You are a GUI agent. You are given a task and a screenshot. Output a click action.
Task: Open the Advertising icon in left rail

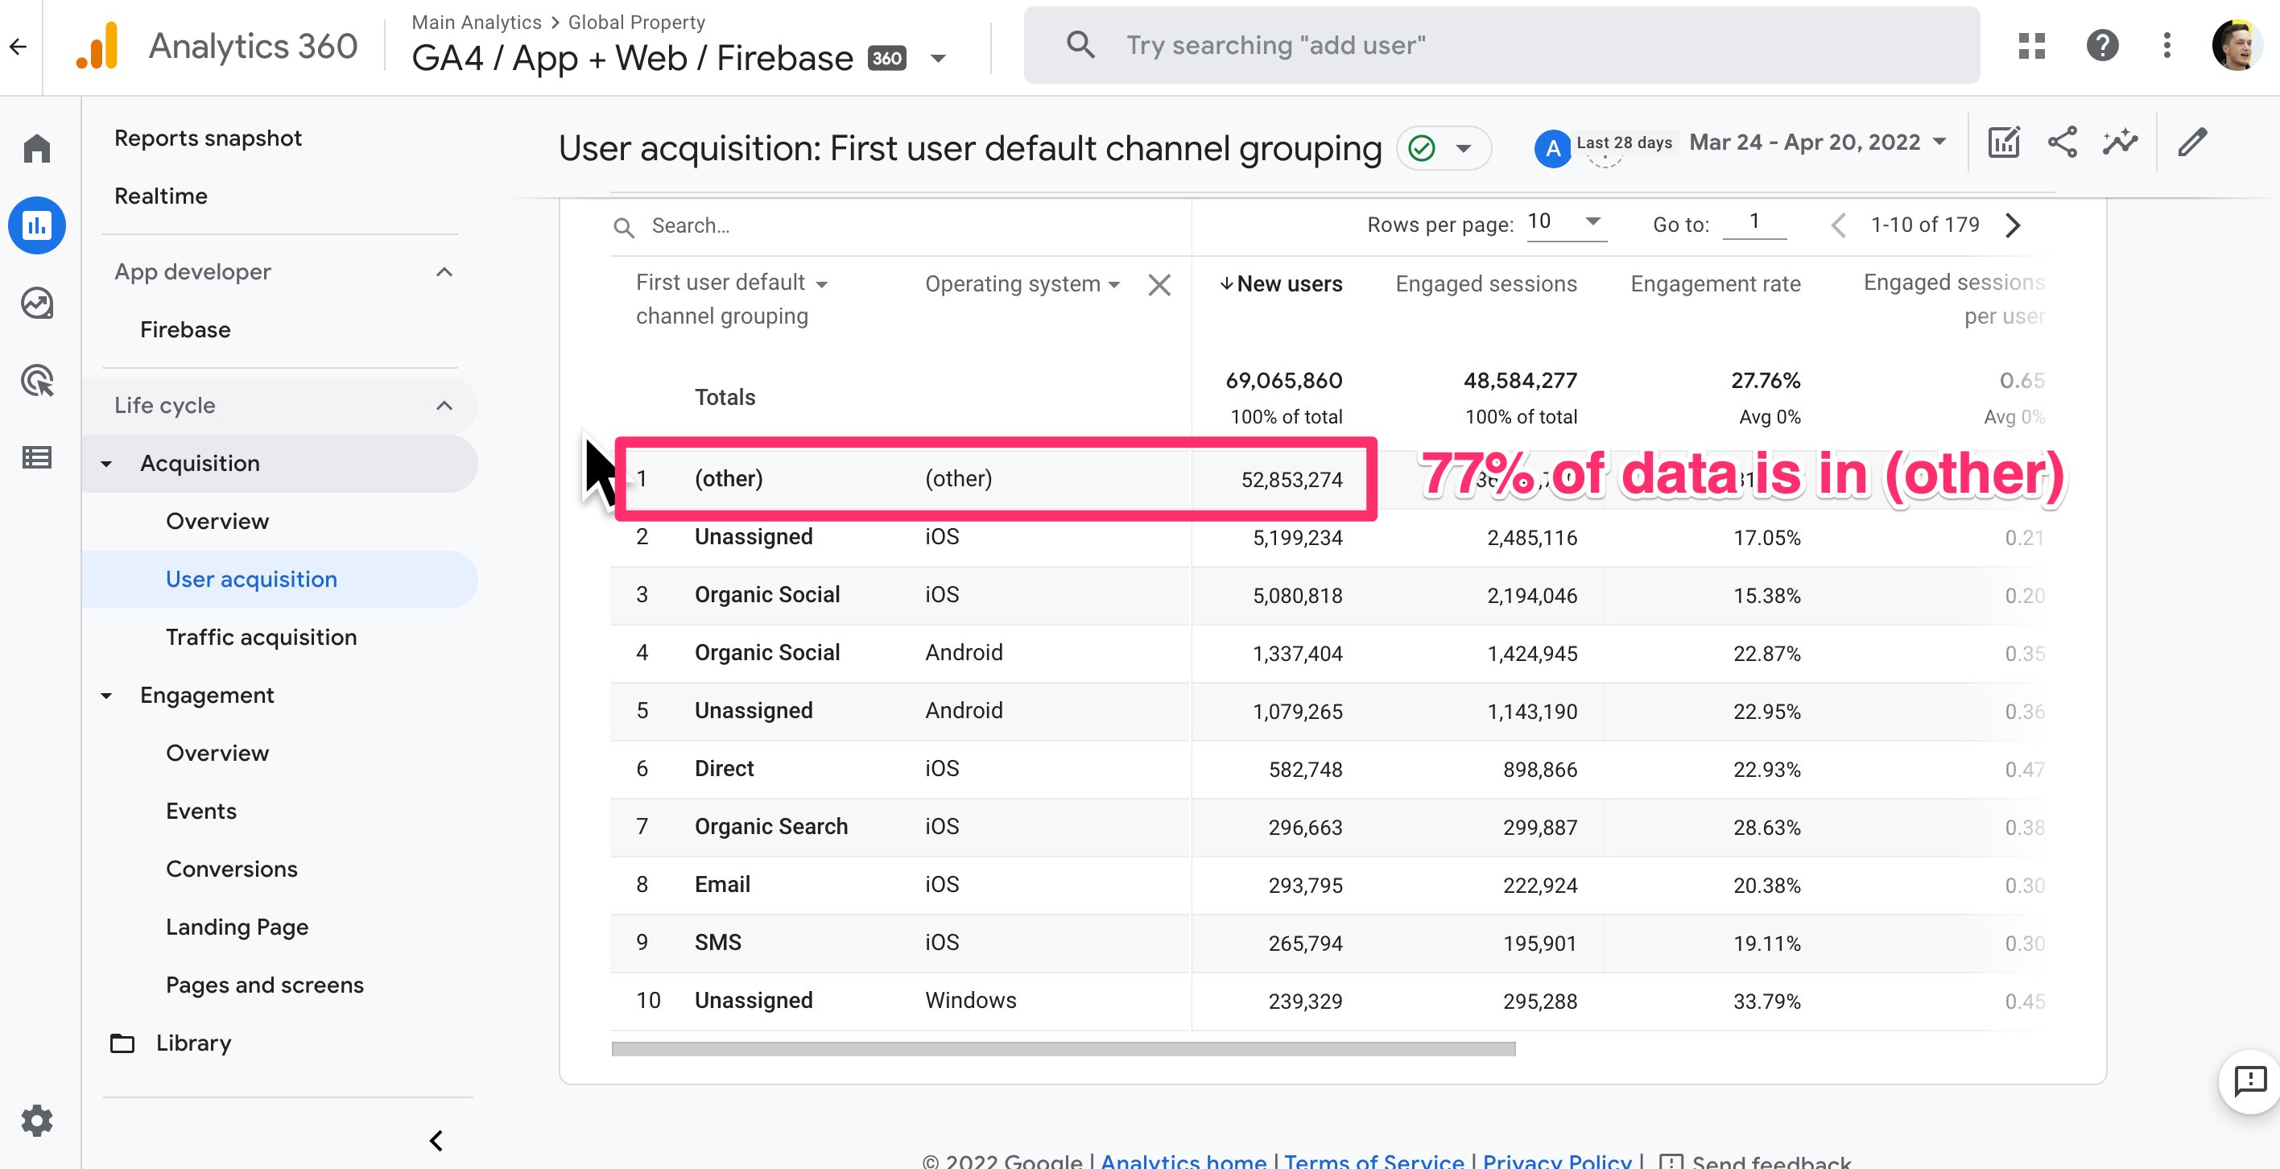pos(36,381)
